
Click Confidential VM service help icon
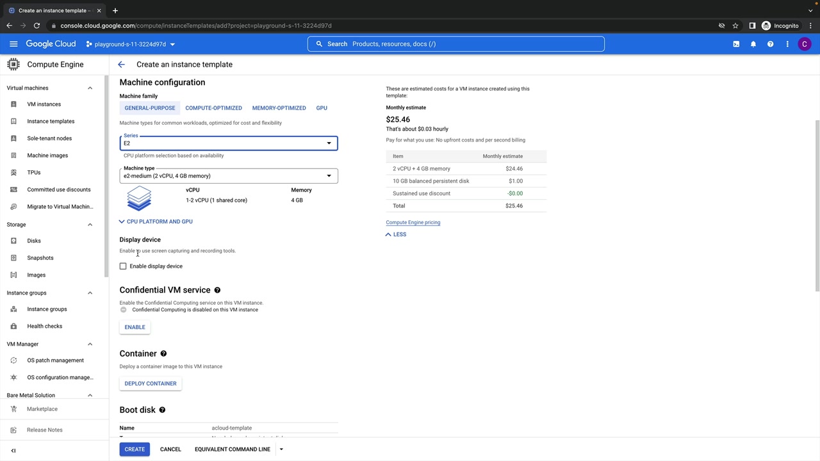click(217, 290)
